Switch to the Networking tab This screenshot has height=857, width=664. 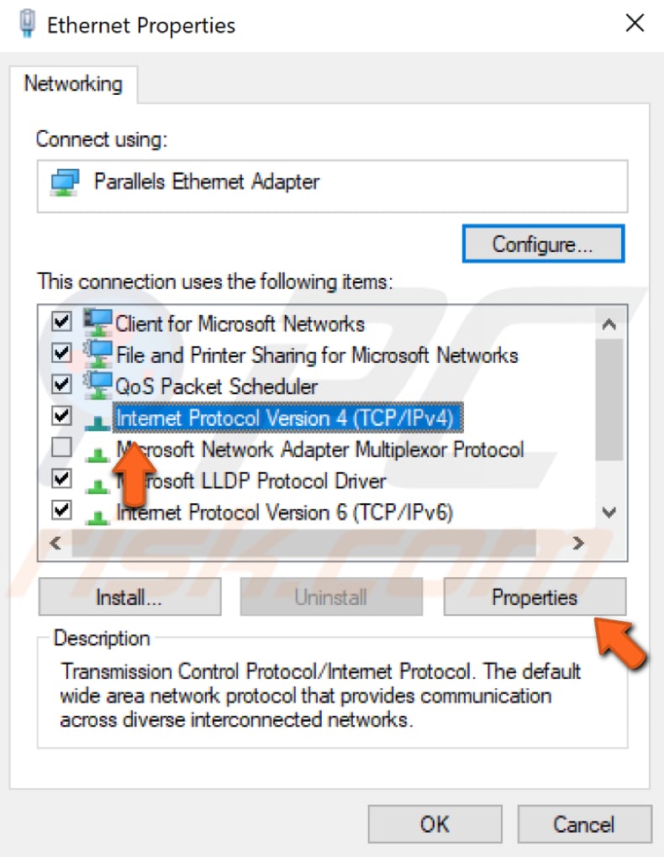[x=75, y=84]
